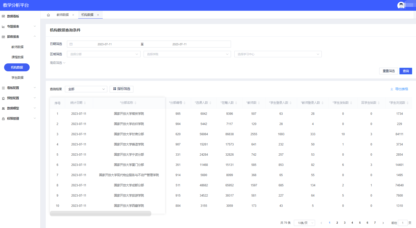Change the 10条/页 page size
416x228 pixels.
(x=304, y=223)
